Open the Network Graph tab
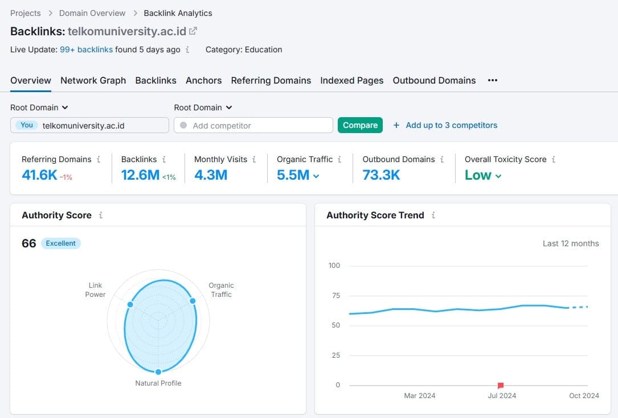This screenshot has width=618, height=418. point(93,80)
